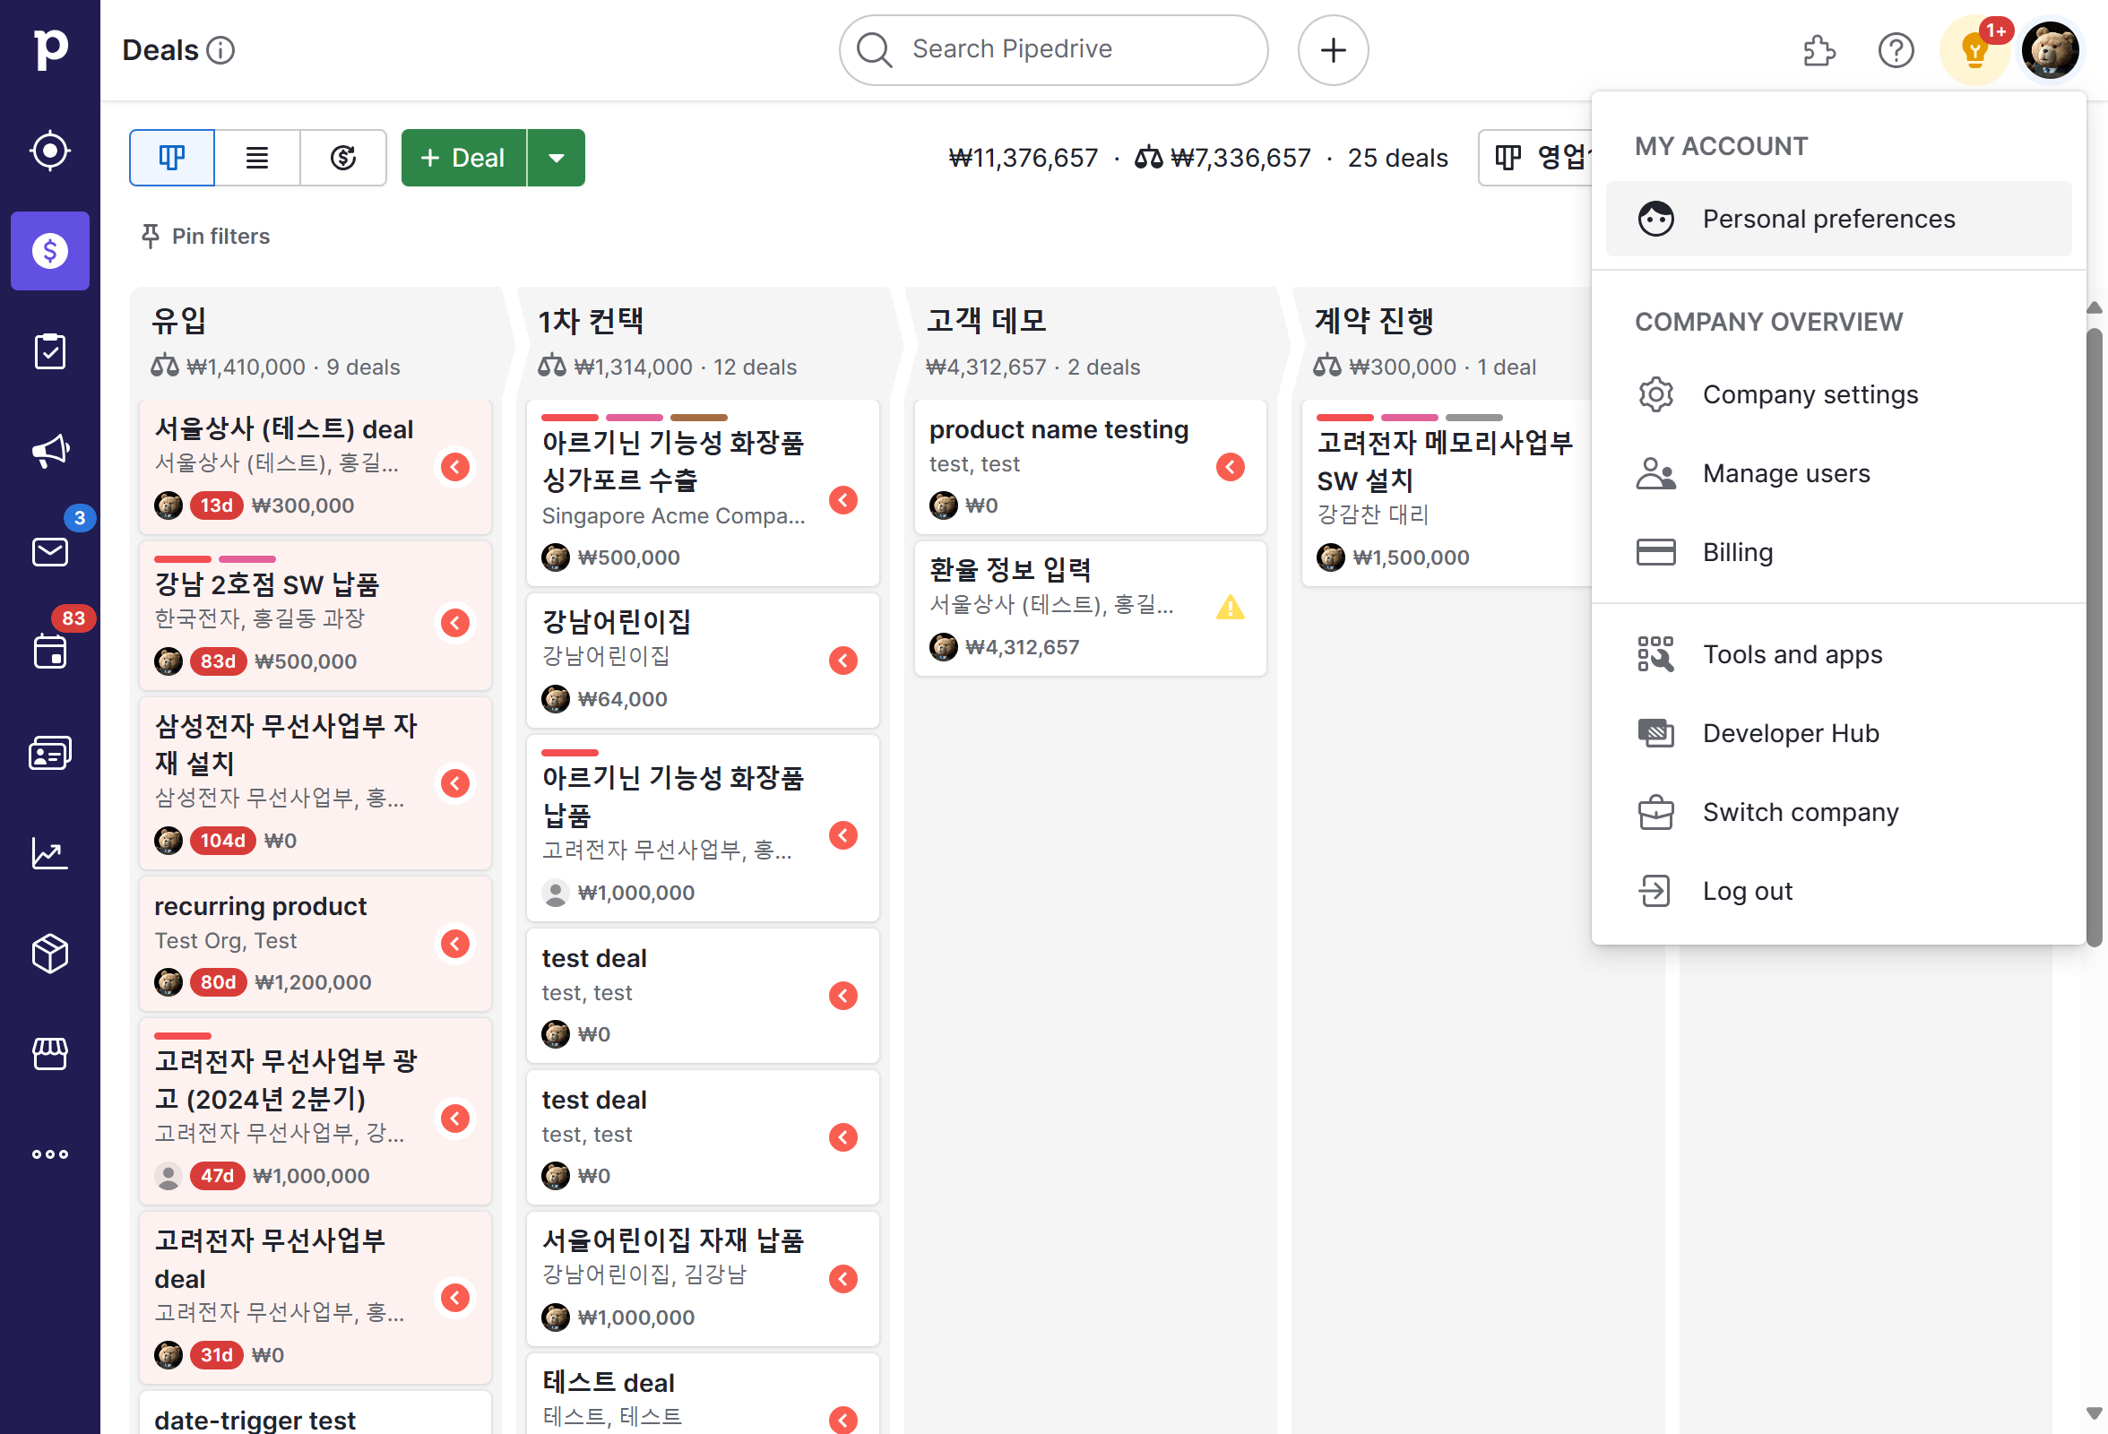
Task: Click the Help question mark icon
Action: tap(1895, 49)
